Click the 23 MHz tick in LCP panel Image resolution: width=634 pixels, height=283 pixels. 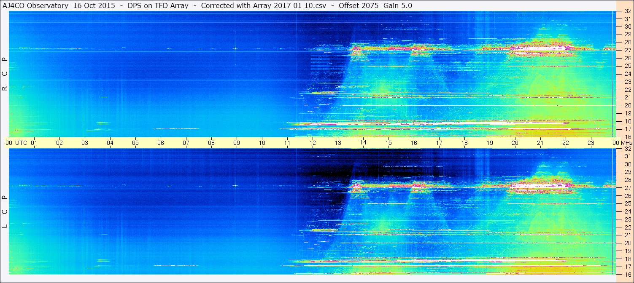coord(628,219)
